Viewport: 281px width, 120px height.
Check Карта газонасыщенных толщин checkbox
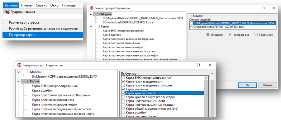(123, 85)
